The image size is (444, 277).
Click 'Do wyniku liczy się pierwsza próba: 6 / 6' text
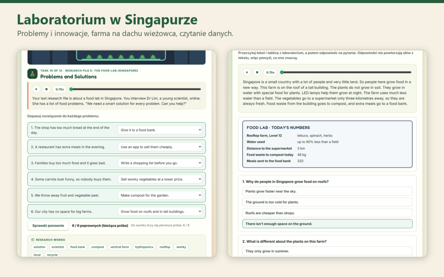click(x=160, y=225)
